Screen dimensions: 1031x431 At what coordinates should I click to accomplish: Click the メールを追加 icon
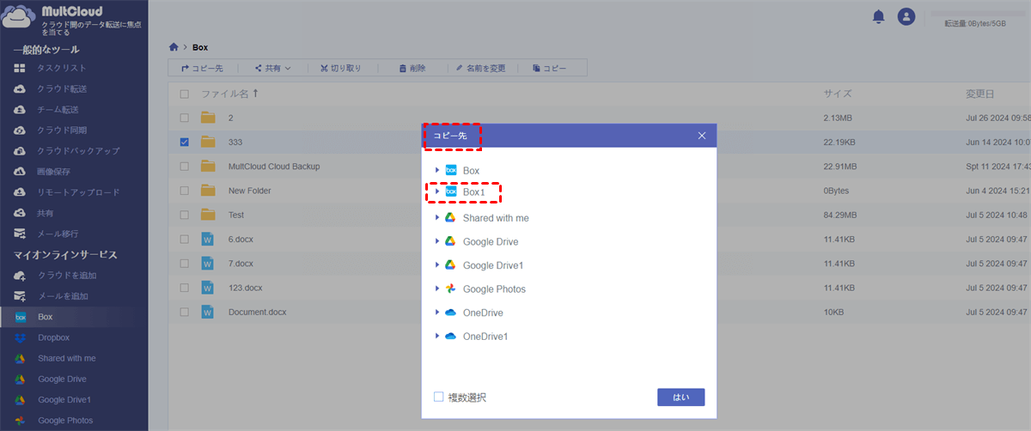[20, 296]
